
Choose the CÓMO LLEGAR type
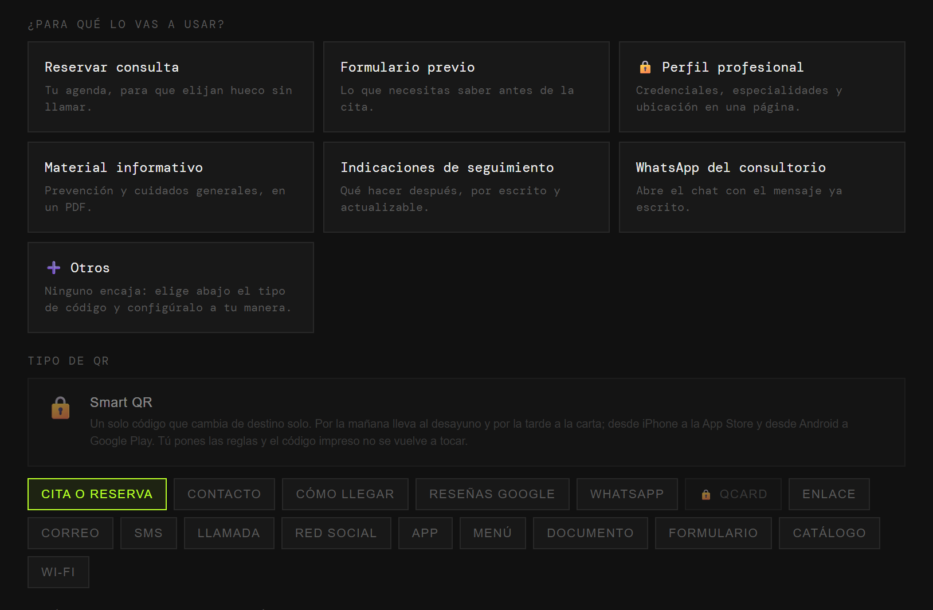click(345, 494)
